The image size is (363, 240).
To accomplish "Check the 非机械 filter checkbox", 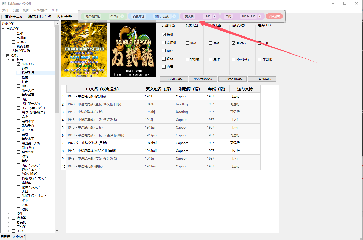I will pyautogui.click(x=187, y=59).
